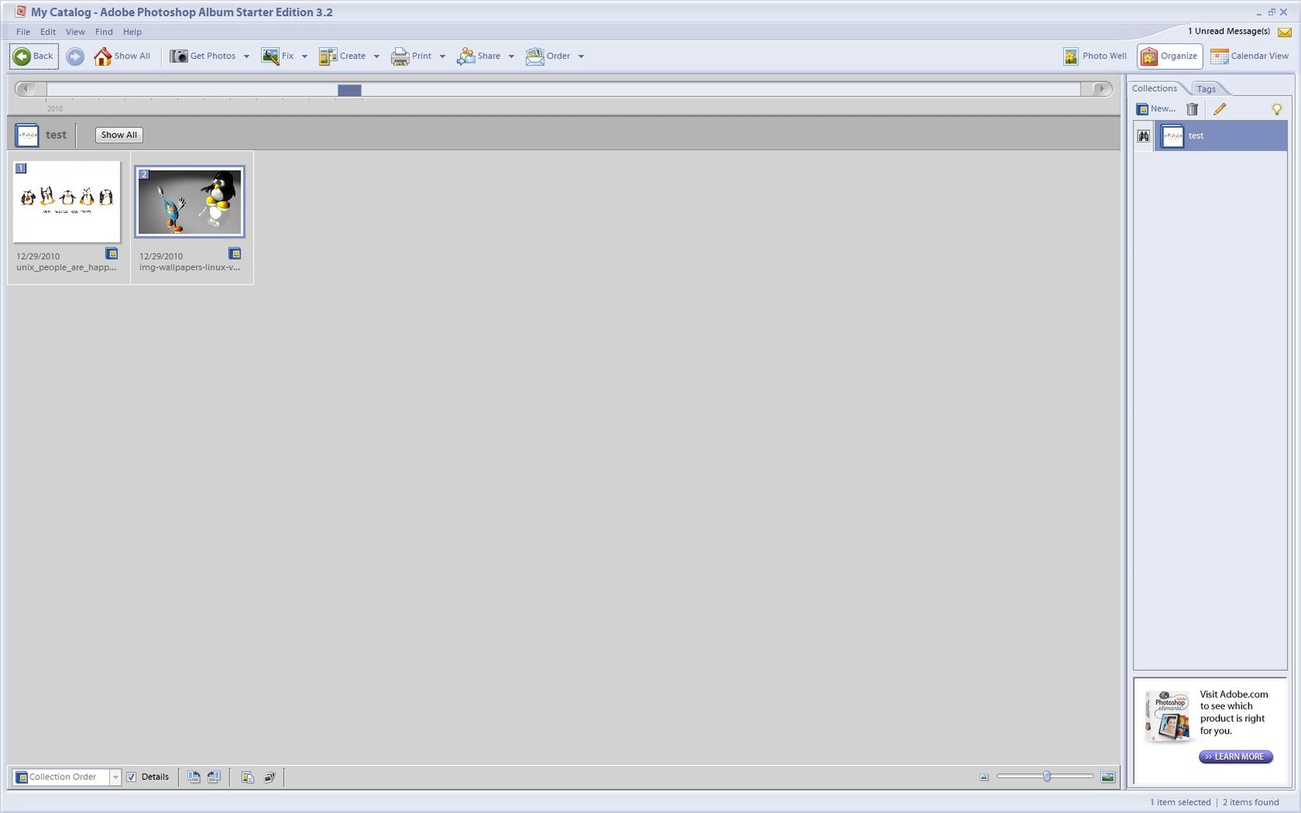Open the Edit menu

48,32
